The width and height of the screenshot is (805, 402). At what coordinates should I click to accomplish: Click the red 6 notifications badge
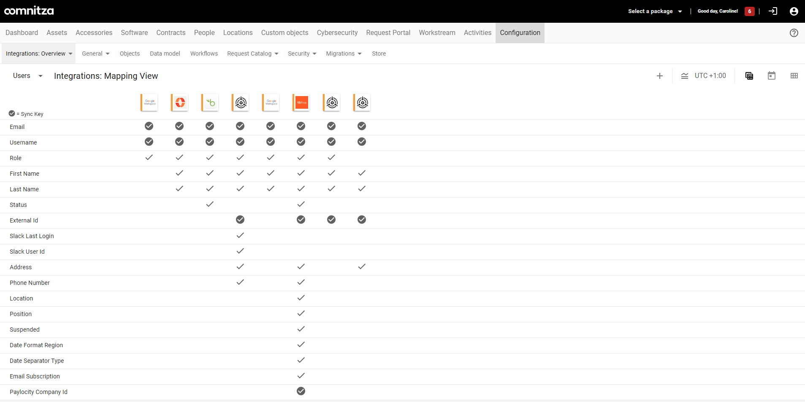pos(749,11)
